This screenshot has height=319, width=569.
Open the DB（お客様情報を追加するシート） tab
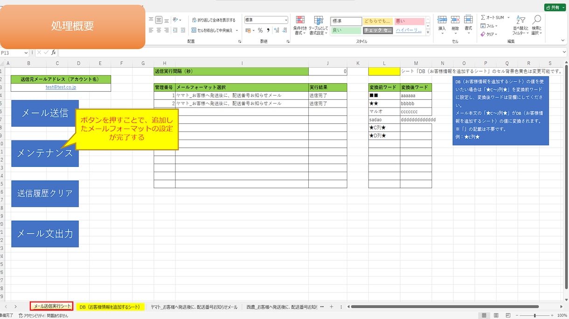[x=110, y=307]
